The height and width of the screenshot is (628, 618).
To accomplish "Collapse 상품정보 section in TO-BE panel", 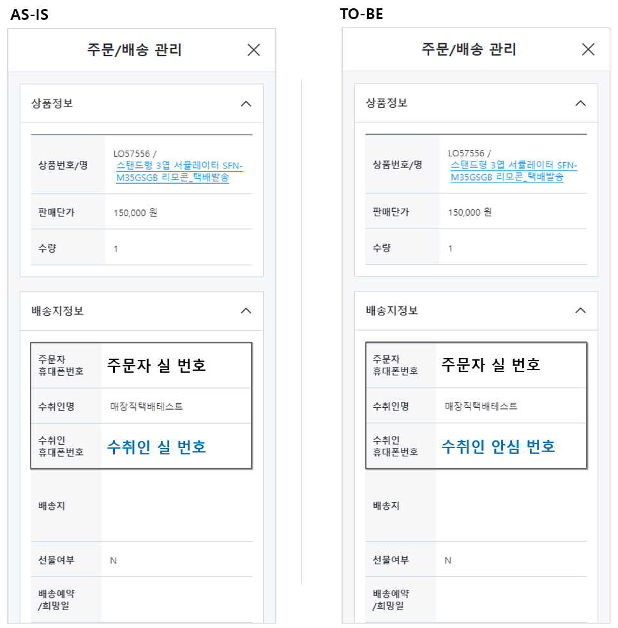I will pyautogui.click(x=580, y=103).
